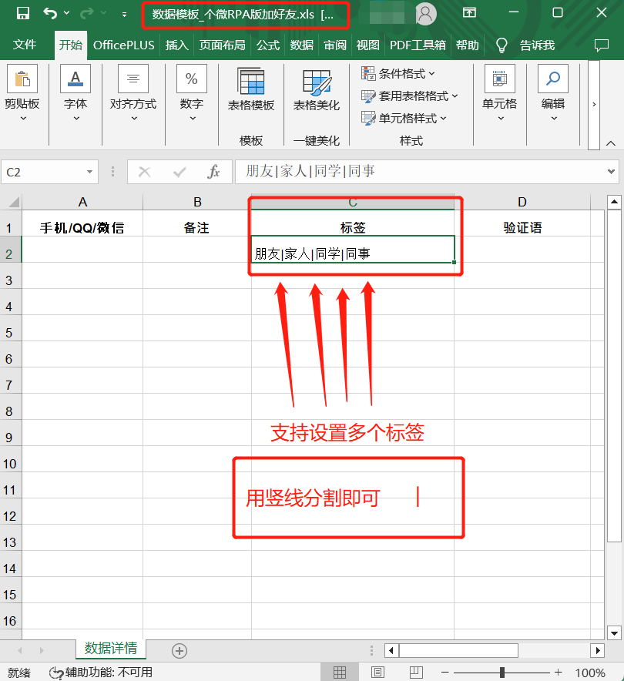Select column D header

click(x=522, y=202)
